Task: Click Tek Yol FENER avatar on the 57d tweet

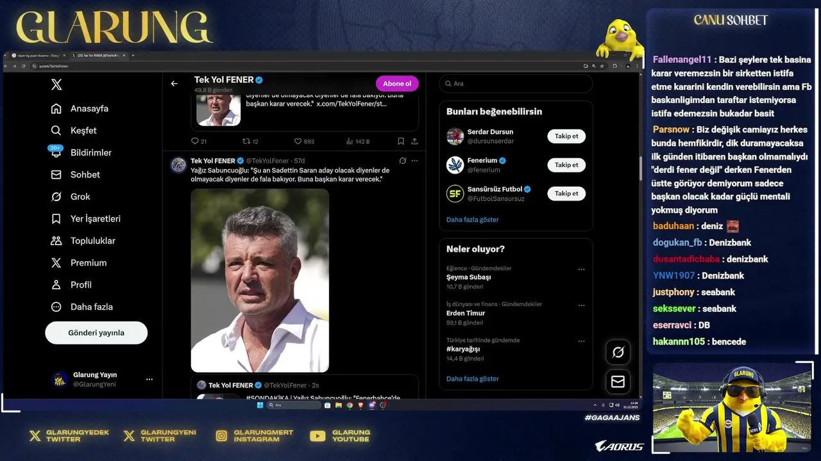Action: [x=178, y=165]
